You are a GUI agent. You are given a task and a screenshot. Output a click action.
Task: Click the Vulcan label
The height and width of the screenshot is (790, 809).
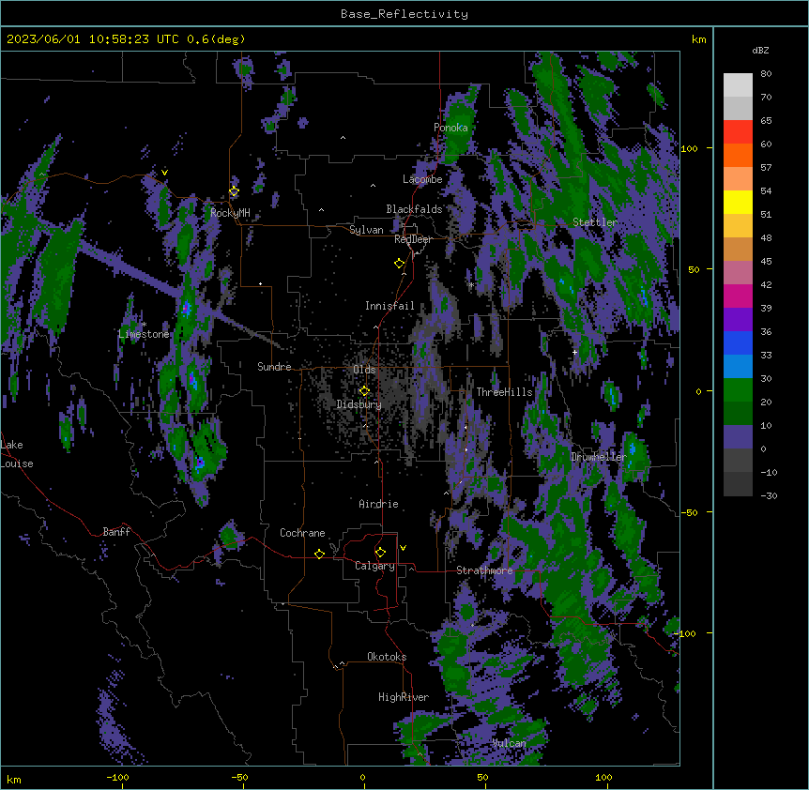(x=510, y=743)
